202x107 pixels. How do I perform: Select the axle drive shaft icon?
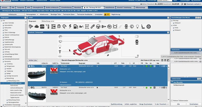coord(104,27)
